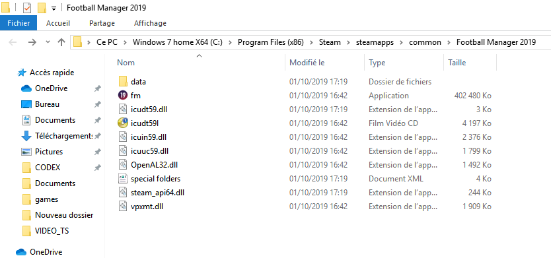Image resolution: width=551 pixels, height=258 pixels.
Task: Navigate back with the left arrow
Action: pos(13,42)
